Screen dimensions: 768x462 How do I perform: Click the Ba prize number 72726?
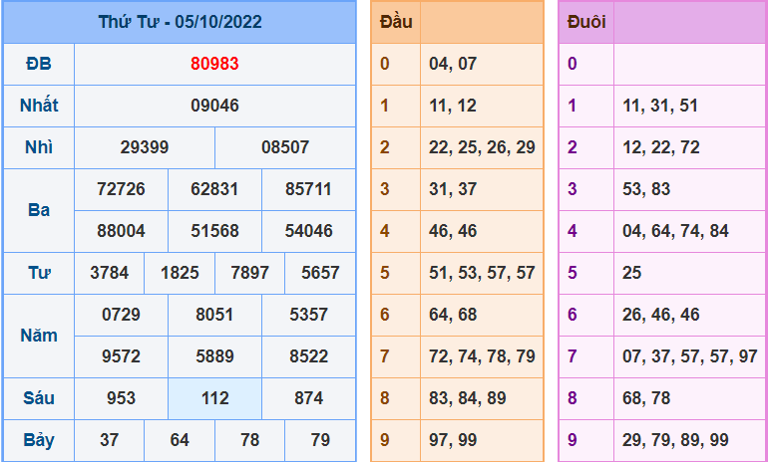coord(121,189)
